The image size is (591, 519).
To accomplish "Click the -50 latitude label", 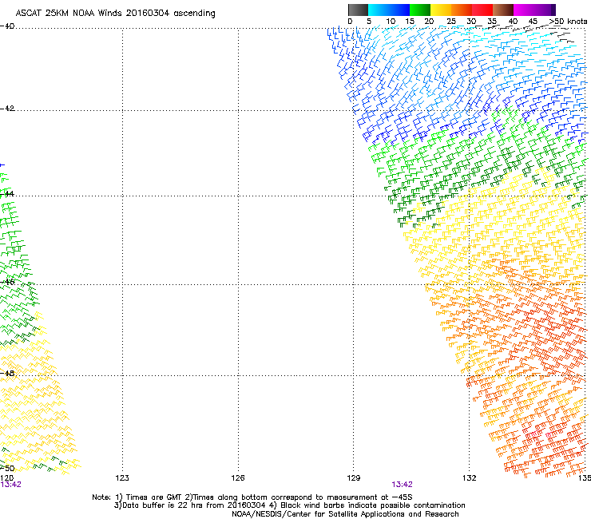I will point(7,469).
